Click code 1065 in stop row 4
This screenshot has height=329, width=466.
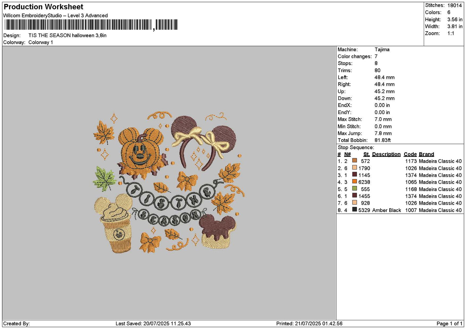(411, 182)
